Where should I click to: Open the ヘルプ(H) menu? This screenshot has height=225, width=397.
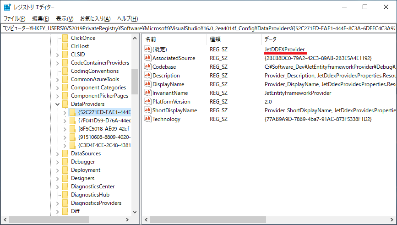click(127, 18)
